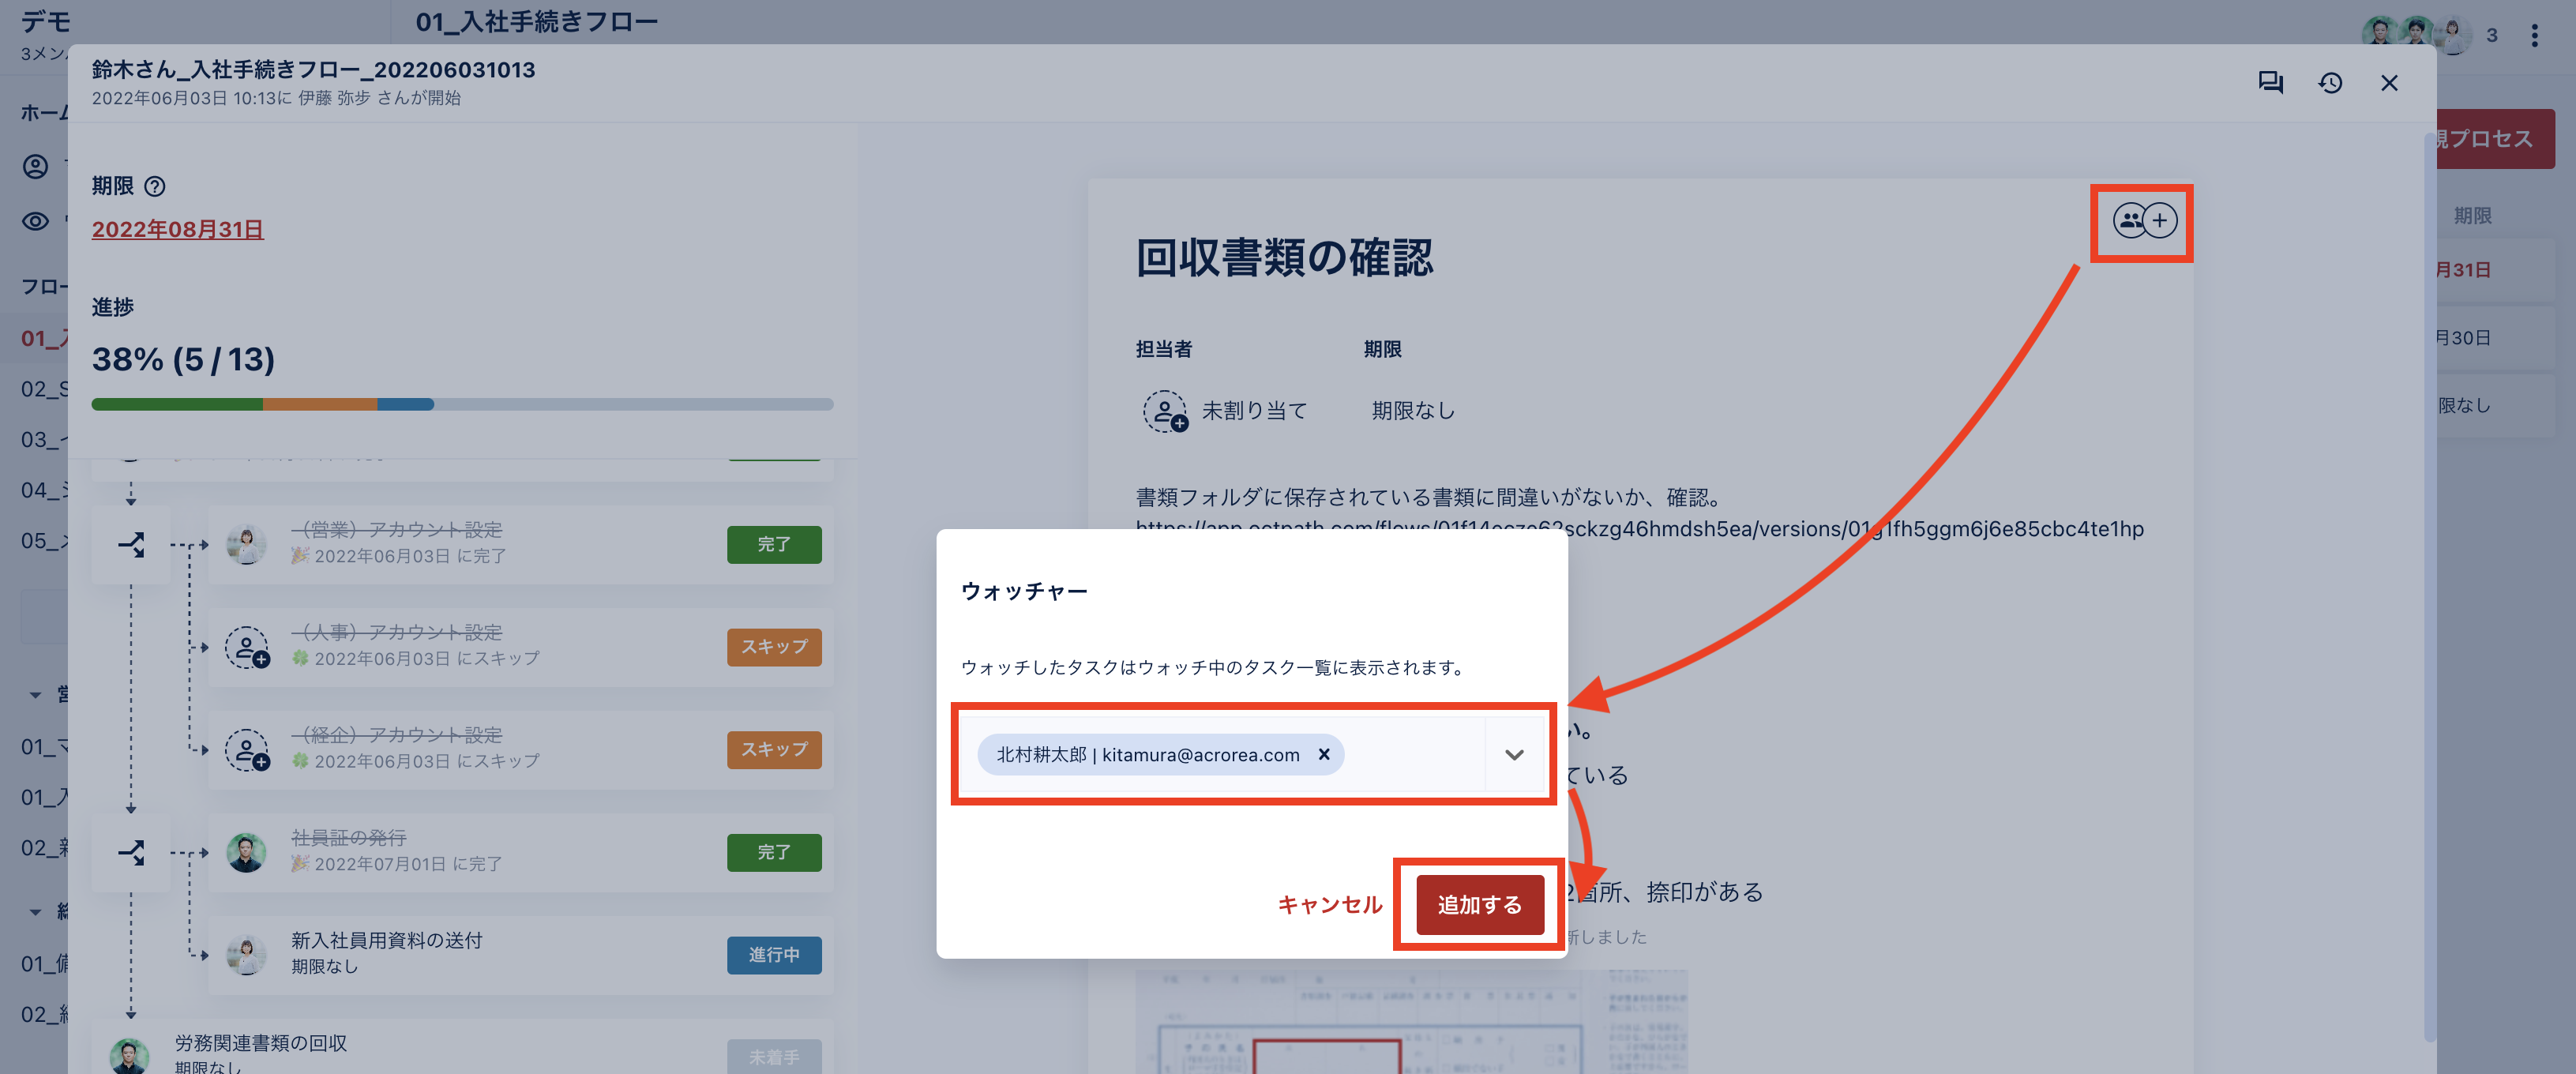This screenshot has height=1074, width=2576.
Task: Click the unassigned assignee icon for 未割り当て
Action: [1165, 411]
